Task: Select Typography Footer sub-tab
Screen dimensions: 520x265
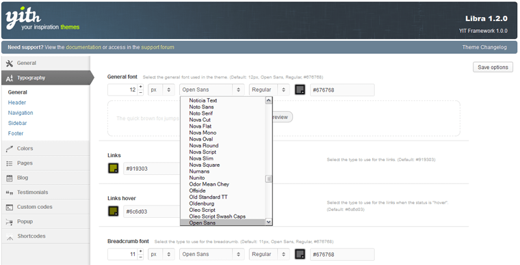Action: pyautogui.click(x=16, y=133)
